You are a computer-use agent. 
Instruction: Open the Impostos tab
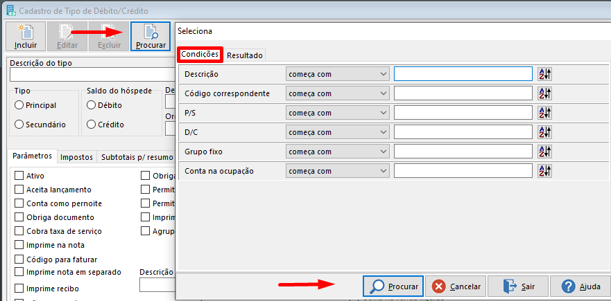77,157
